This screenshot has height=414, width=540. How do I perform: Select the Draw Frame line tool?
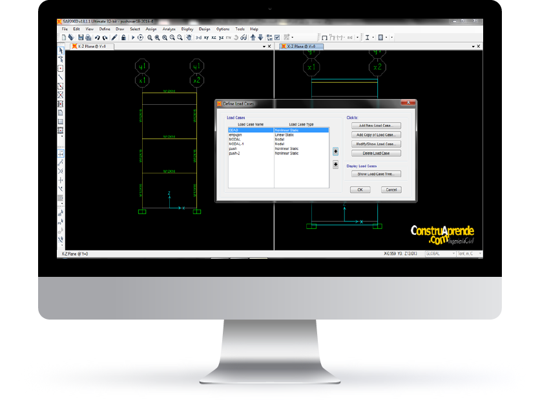61,77
